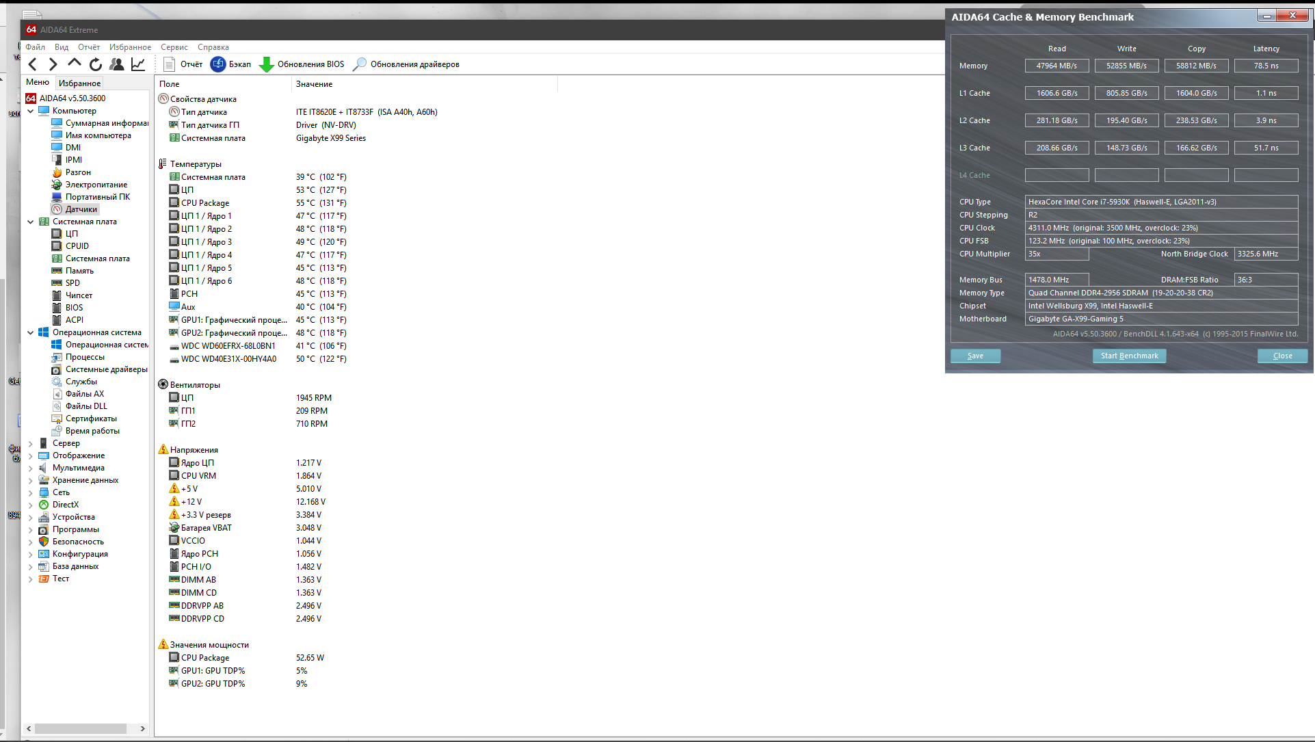Open the graph chart toolbar icon
1315x742 pixels.
pyautogui.click(x=138, y=64)
